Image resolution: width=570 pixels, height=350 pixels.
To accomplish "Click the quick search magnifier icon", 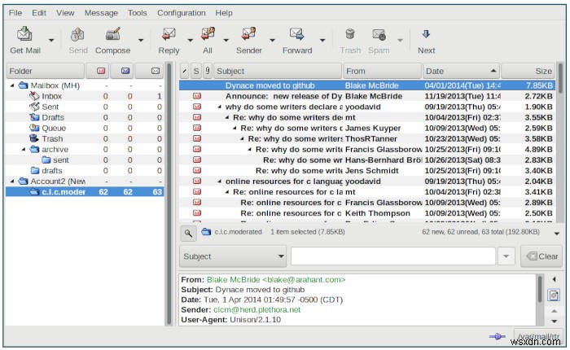I will click(188, 233).
